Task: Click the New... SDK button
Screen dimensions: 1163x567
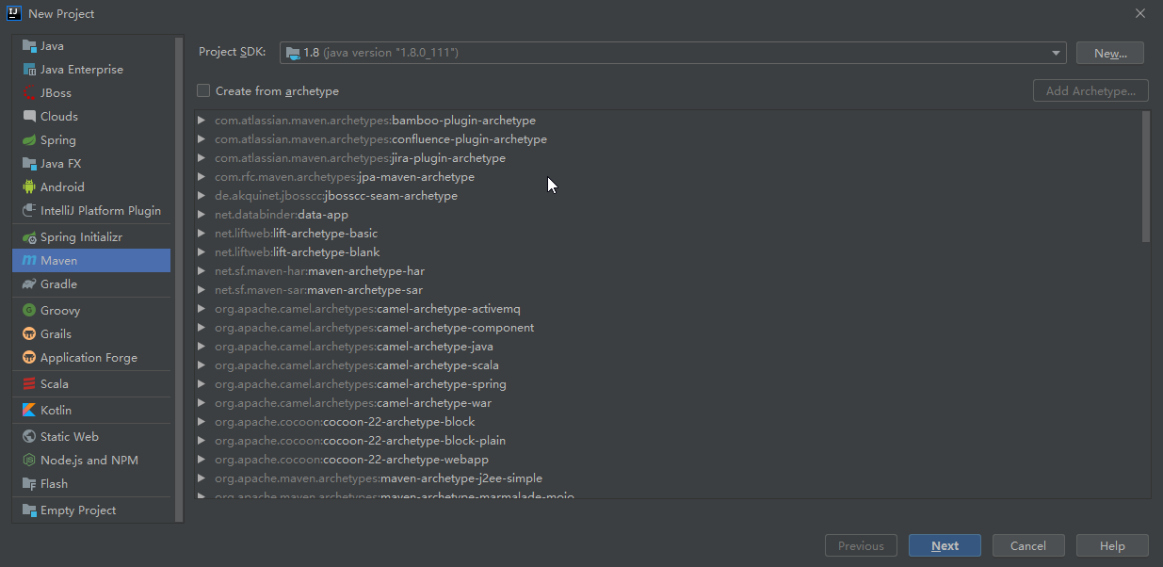Action: [1109, 53]
